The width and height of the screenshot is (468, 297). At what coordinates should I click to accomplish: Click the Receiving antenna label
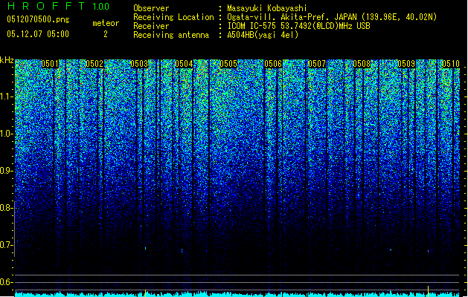coord(171,35)
